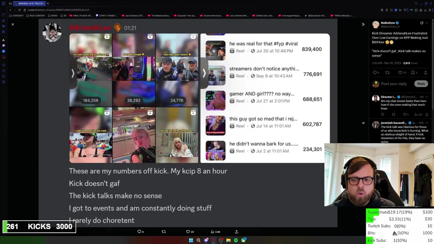This screenshot has width=434, height=244.
Task: Open more options on Director's reply
Action: [x=427, y=97]
